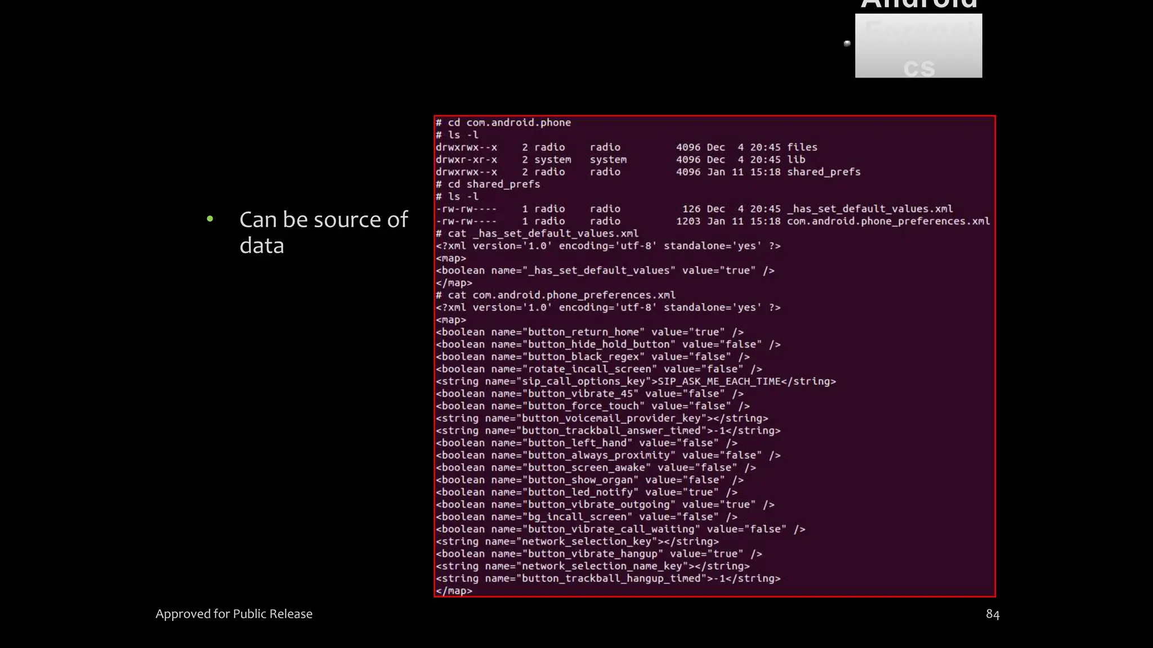Click the network_selection_name_key string line
1153x648 pixels.
pos(592,566)
